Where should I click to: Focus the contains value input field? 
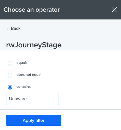point(33,99)
